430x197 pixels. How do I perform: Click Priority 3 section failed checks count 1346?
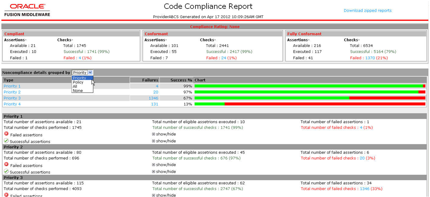(x=364, y=189)
